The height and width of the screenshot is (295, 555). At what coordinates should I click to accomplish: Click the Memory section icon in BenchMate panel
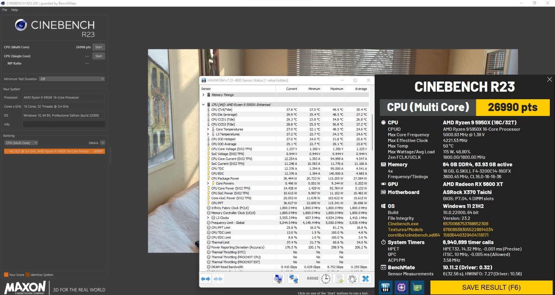pyautogui.click(x=383, y=165)
